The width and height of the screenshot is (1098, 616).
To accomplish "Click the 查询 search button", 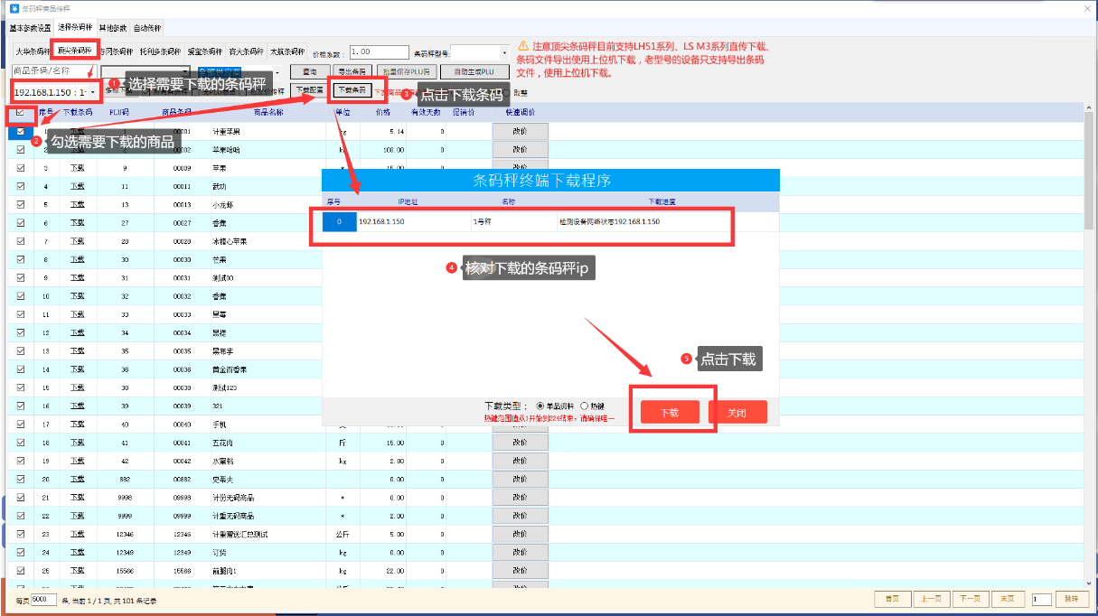I will click(309, 71).
